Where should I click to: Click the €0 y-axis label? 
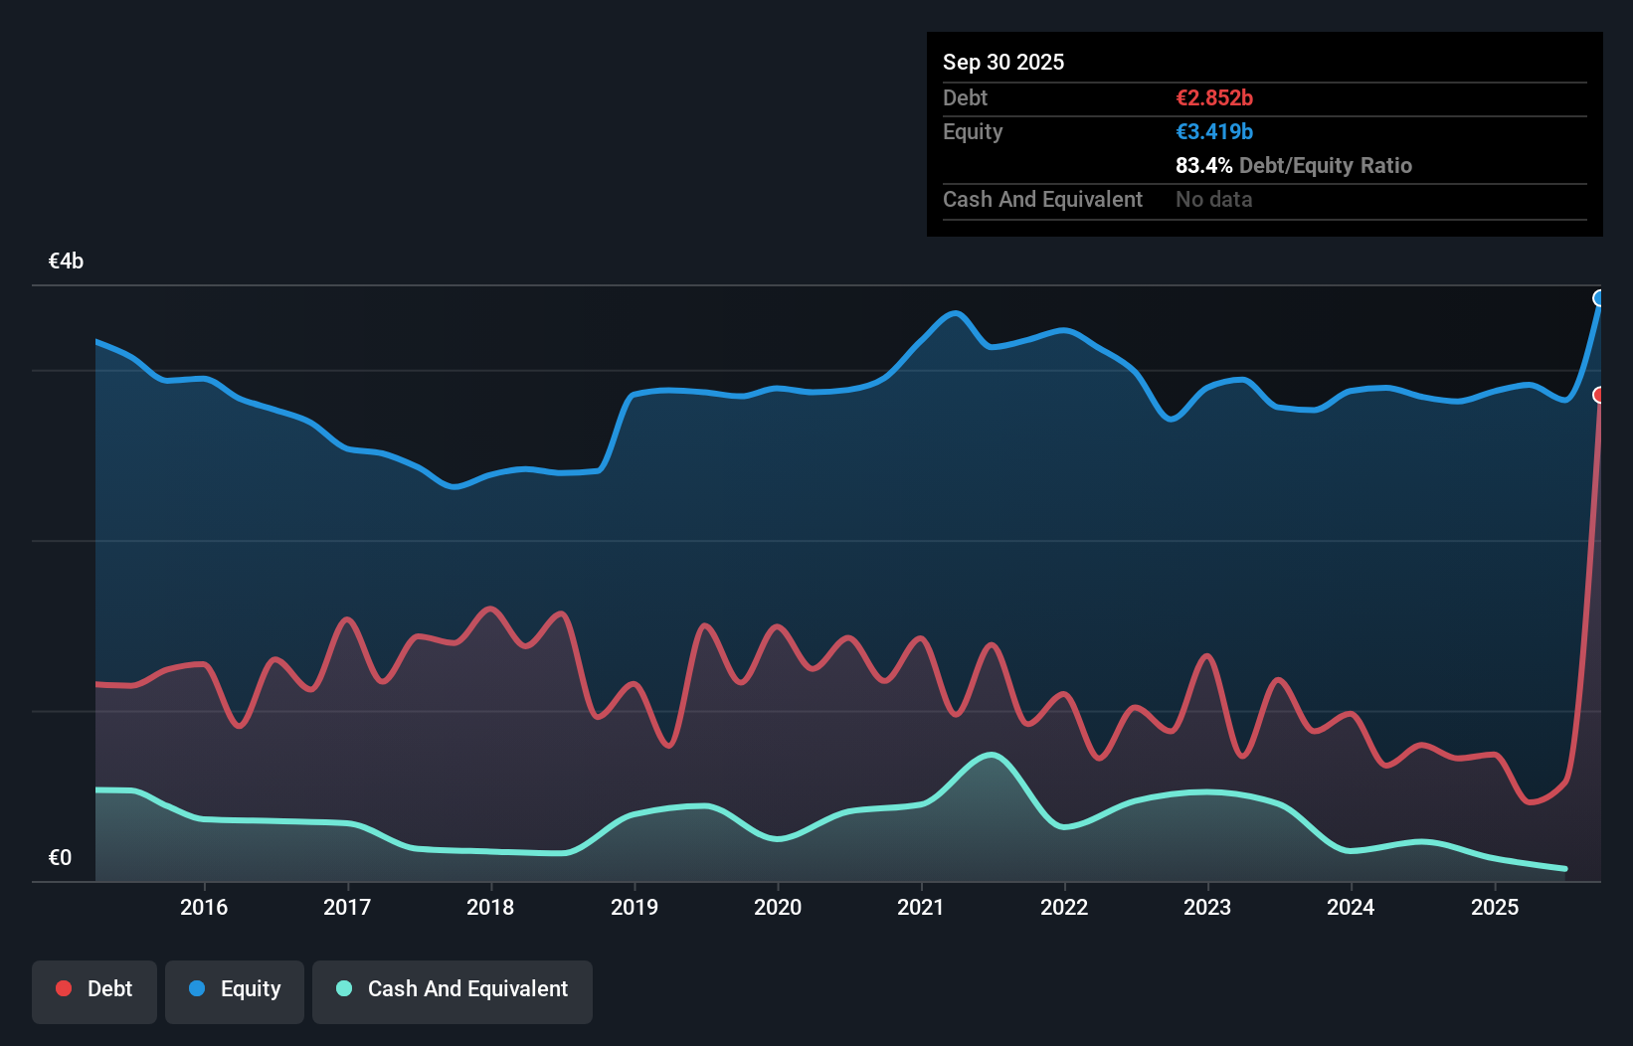[60, 857]
